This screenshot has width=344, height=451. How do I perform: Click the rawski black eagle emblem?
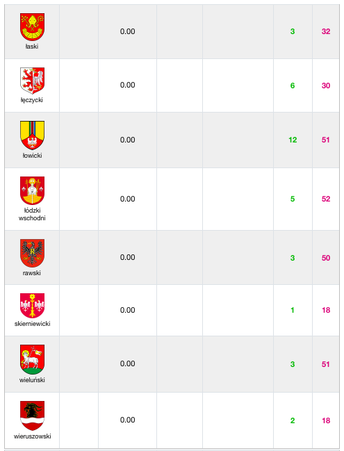32,253
